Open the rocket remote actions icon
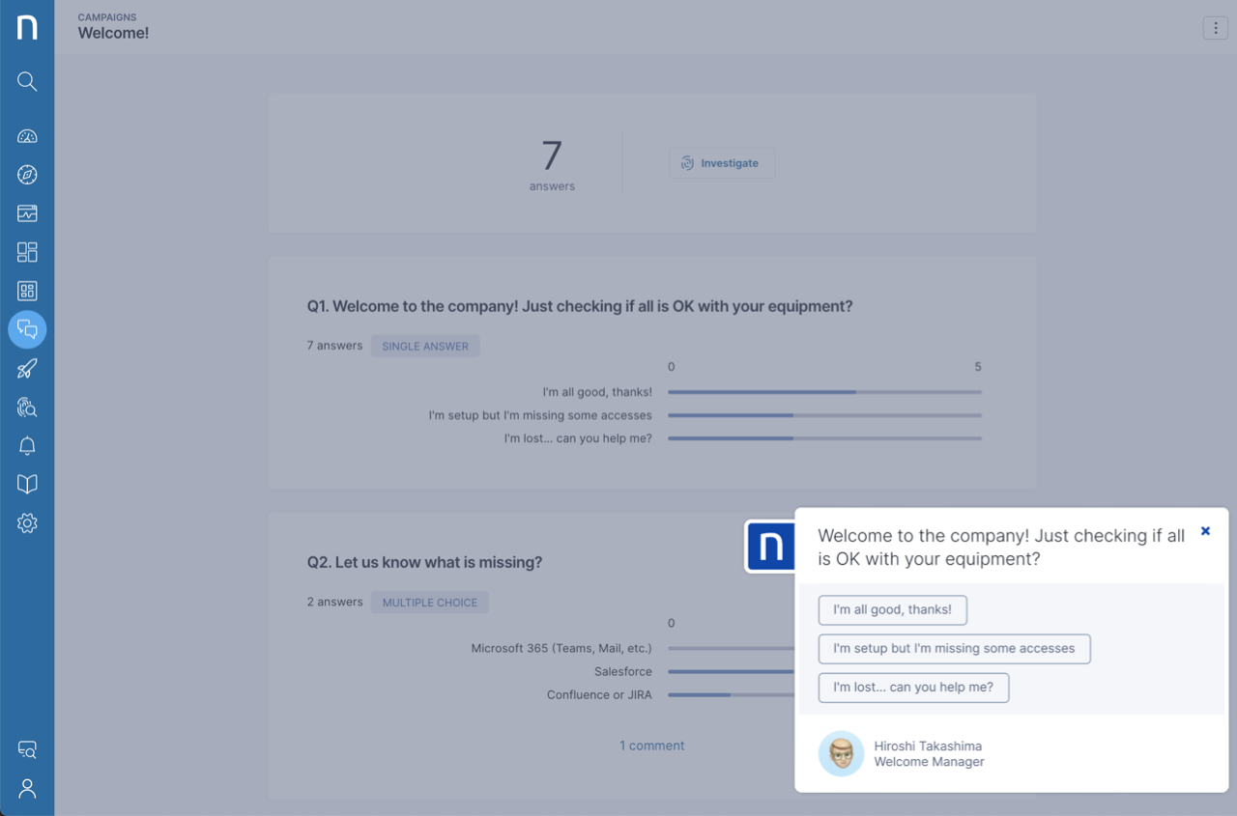The width and height of the screenshot is (1237, 816). 27,369
